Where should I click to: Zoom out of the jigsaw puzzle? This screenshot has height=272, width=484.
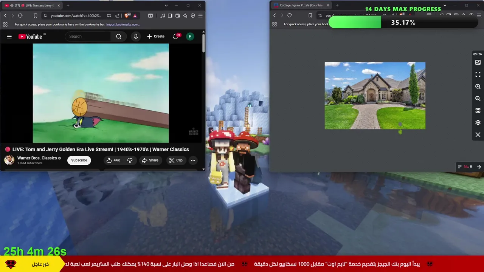(x=478, y=99)
